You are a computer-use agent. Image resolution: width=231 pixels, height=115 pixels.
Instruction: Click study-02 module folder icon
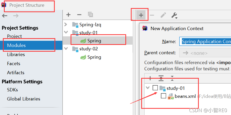pos(75,49)
